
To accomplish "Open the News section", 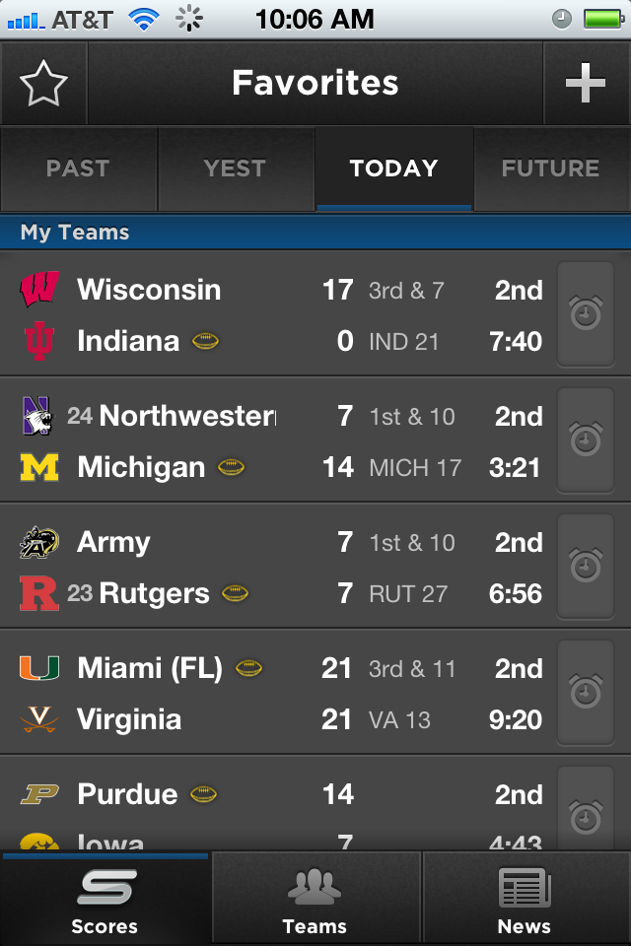I will (x=526, y=899).
